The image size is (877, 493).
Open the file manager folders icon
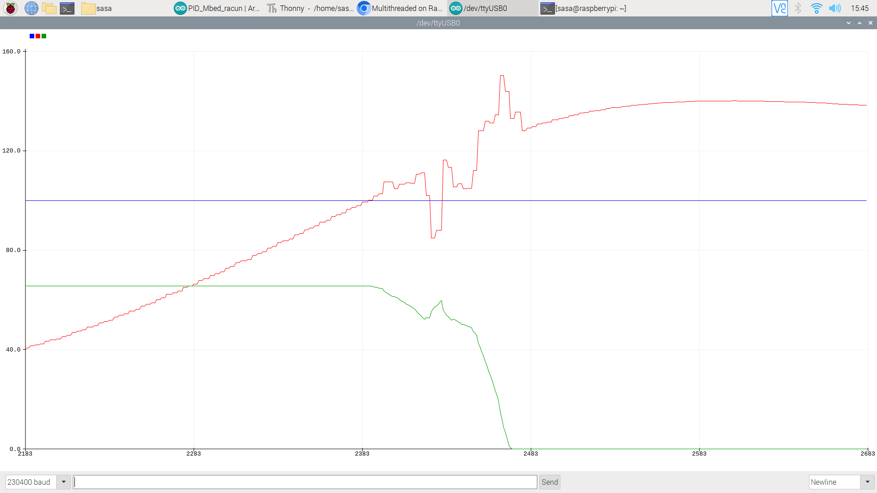click(x=49, y=8)
